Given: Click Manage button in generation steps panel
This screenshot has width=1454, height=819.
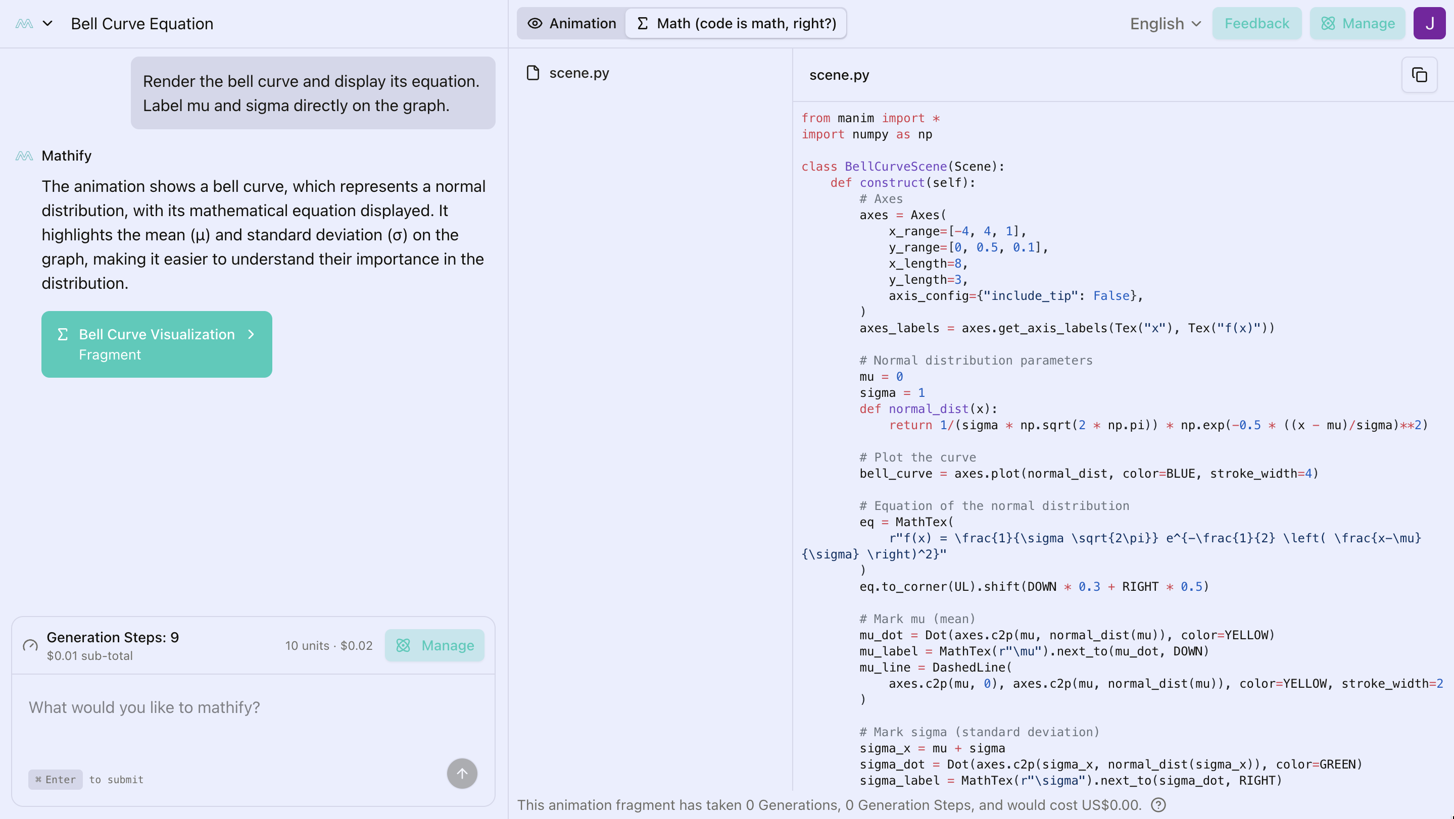Looking at the screenshot, I should point(434,645).
